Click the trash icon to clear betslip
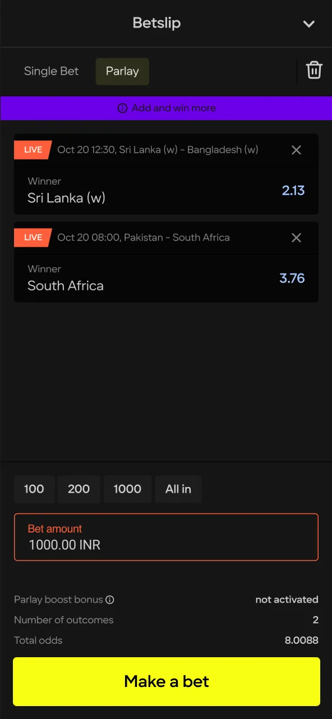 click(x=314, y=70)
